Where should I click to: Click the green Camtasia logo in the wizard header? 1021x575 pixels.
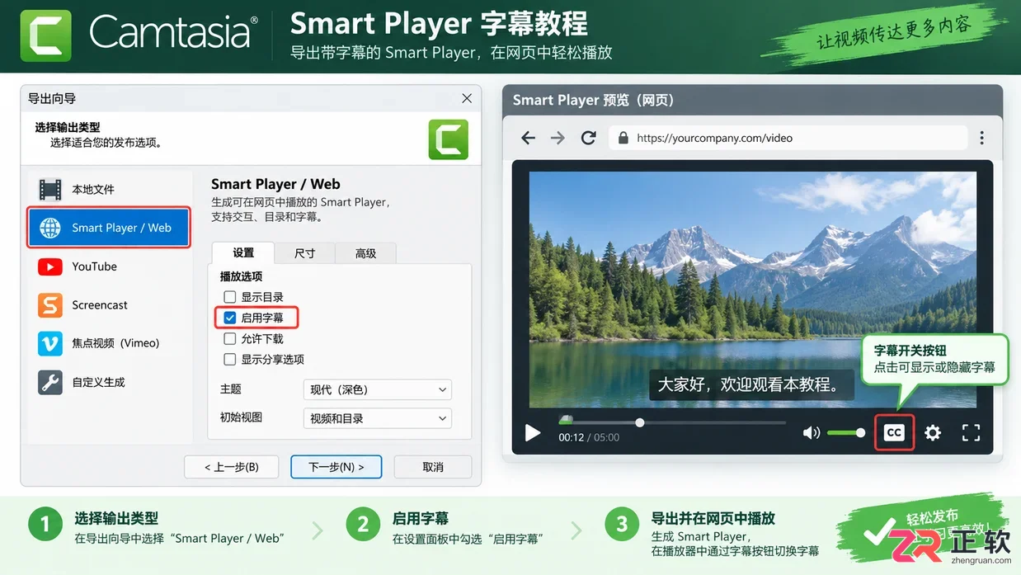coord(449,139)
